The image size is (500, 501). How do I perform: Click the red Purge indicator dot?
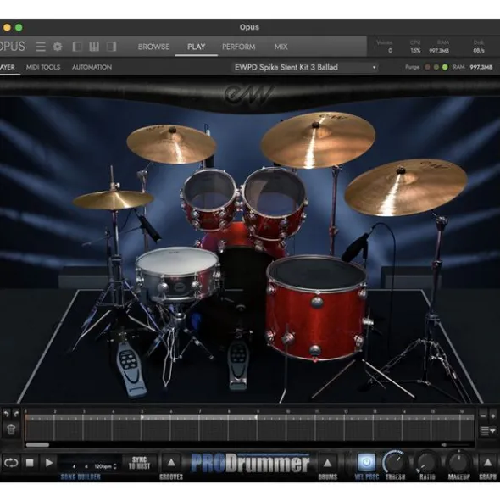tap(427, 67)
